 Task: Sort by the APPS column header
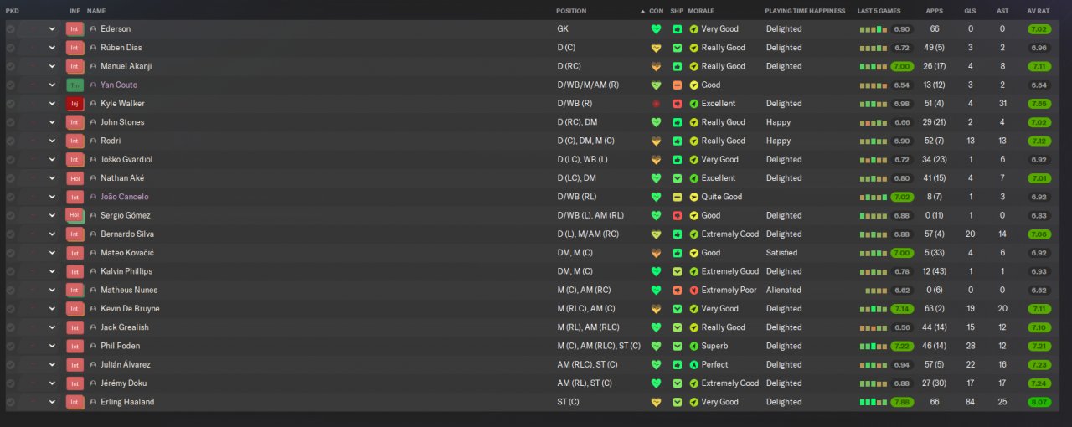tap(934, 11)
